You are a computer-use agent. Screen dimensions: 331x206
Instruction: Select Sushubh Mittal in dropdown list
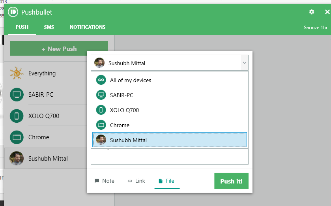point(128,140)
